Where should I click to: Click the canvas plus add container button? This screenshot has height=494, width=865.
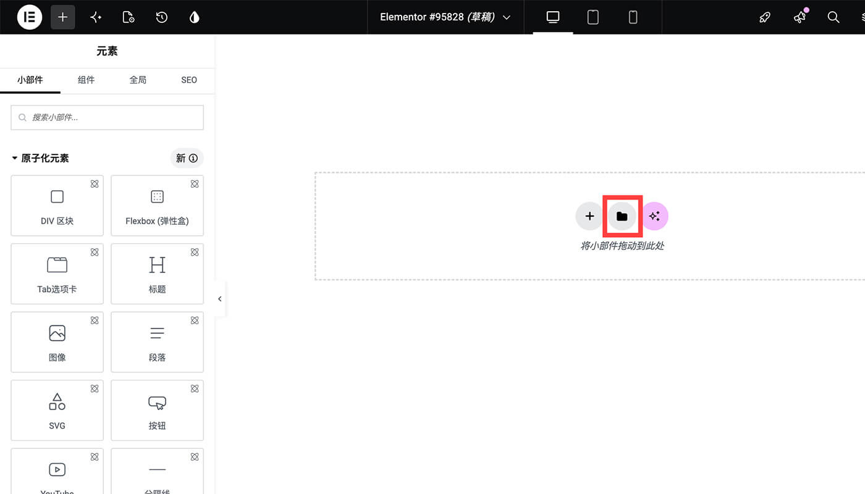(x=589, y=216)
